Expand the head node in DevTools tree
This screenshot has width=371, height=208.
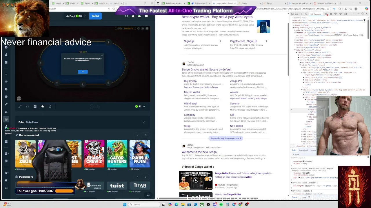pyautogui.click(x=293, y=25)
